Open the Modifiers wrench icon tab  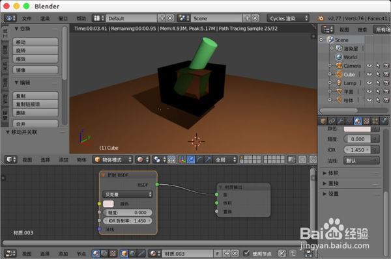click(x=340, y=121)
